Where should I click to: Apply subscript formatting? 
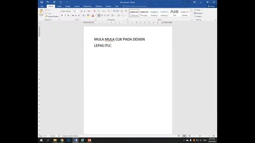pos(76,15)
